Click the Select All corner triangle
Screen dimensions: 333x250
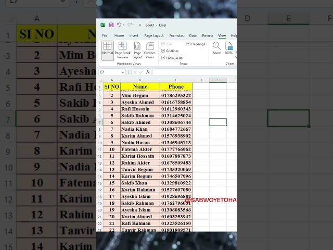pos(100,80)
